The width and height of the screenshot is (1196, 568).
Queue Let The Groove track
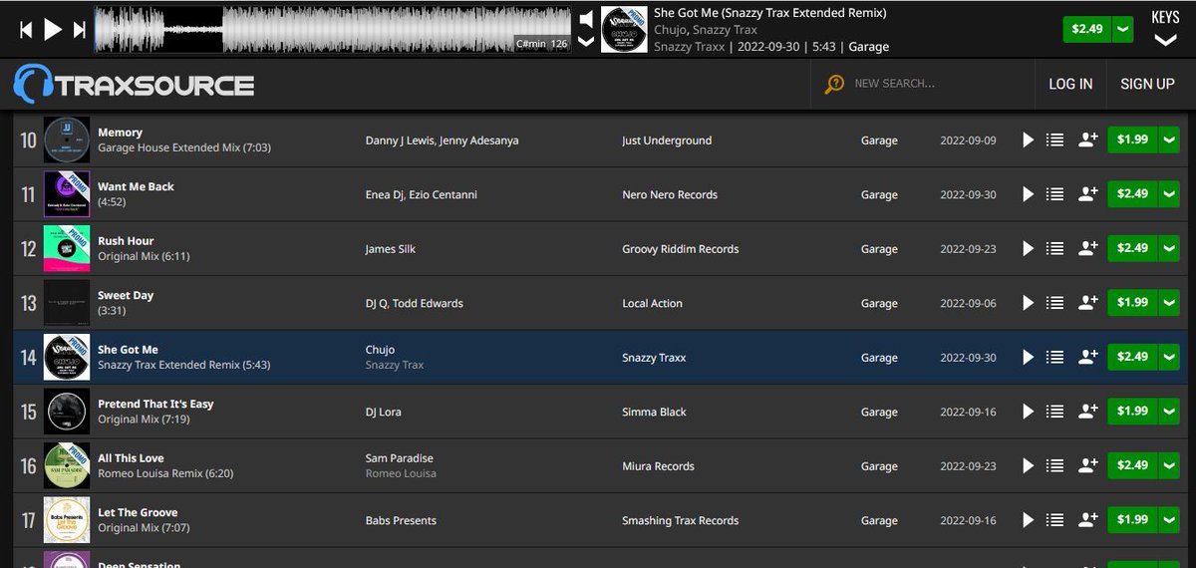click(x=1055, y=520)
